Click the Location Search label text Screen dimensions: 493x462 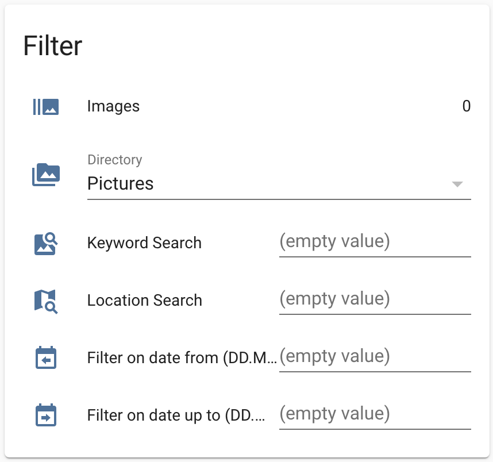[x=145, y=300]
